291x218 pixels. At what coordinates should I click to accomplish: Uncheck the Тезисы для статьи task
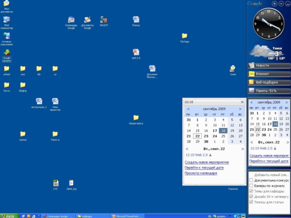pyautogui.click(x=251, y=202)
